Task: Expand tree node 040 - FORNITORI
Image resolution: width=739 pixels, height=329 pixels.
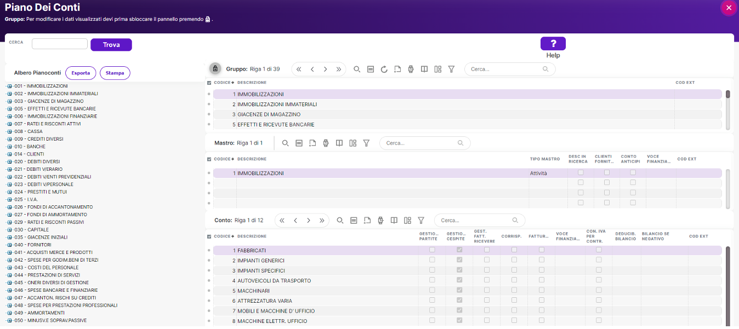Action: 9,245
